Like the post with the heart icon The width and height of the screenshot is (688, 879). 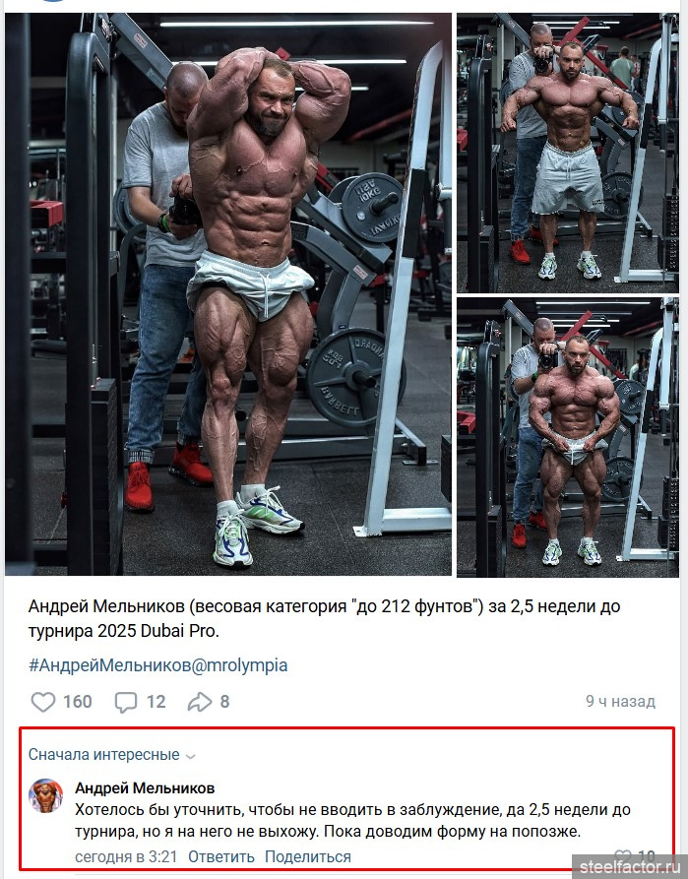[x=42, y=702]
